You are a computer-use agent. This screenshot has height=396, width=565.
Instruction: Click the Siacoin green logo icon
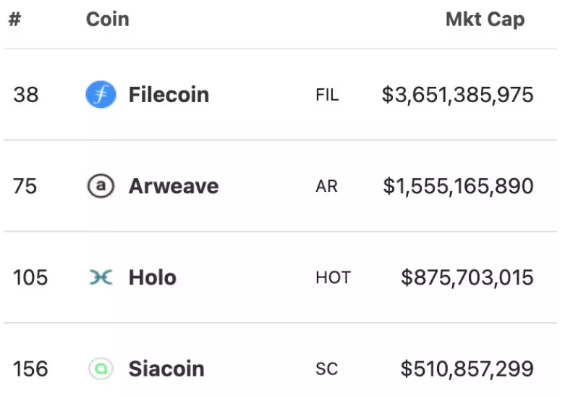click(101, 369)
